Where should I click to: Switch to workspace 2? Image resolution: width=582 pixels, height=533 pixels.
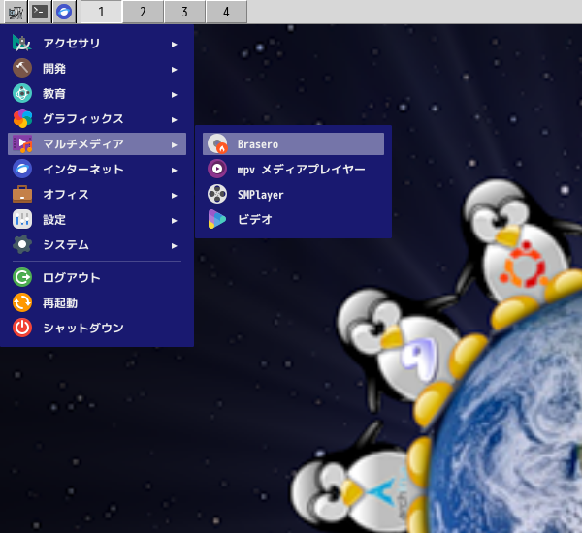[143, 12]
